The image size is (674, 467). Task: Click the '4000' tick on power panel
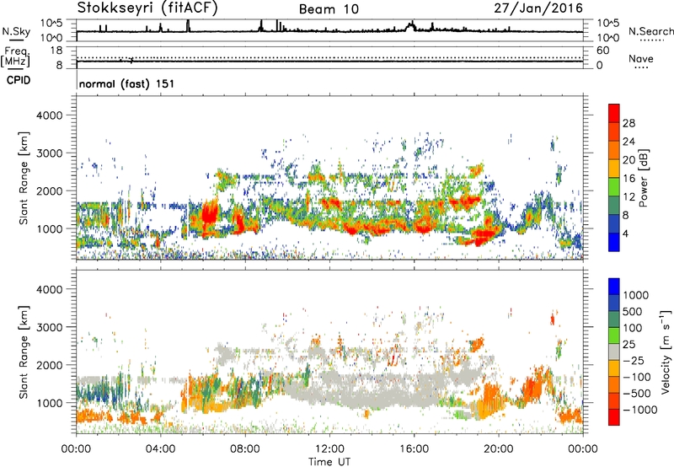[49, 115]
